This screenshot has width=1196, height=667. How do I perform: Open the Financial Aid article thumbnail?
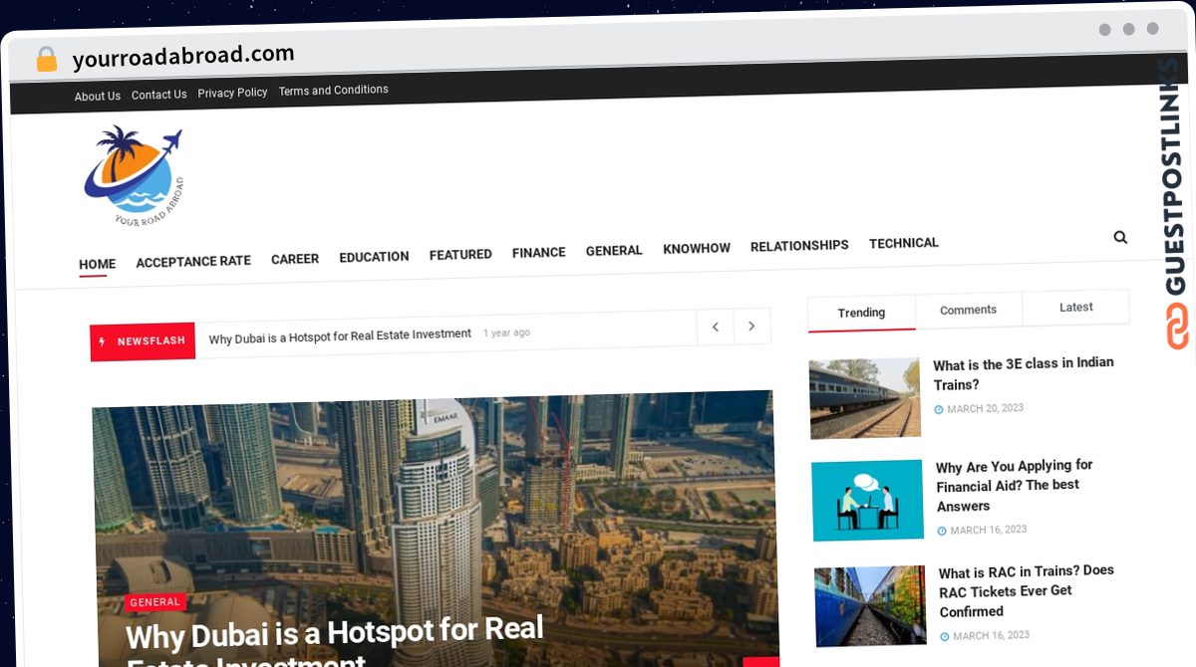pyautogui.click(x=867, y=501)
